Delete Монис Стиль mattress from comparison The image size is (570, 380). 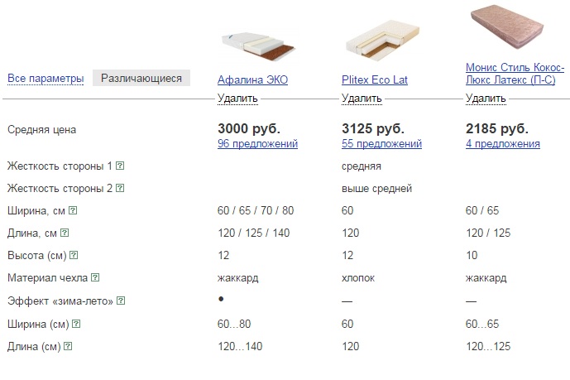pos(486,99)
